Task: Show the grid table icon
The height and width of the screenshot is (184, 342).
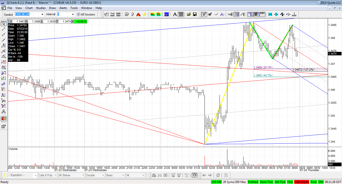Action: [181, 14]
